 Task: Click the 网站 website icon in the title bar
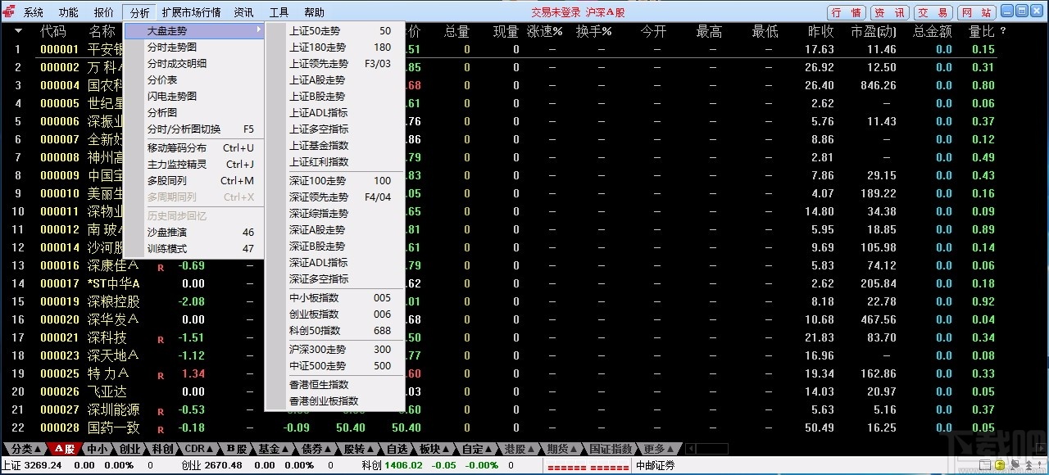pyautogui.click(x=976, y=11)
